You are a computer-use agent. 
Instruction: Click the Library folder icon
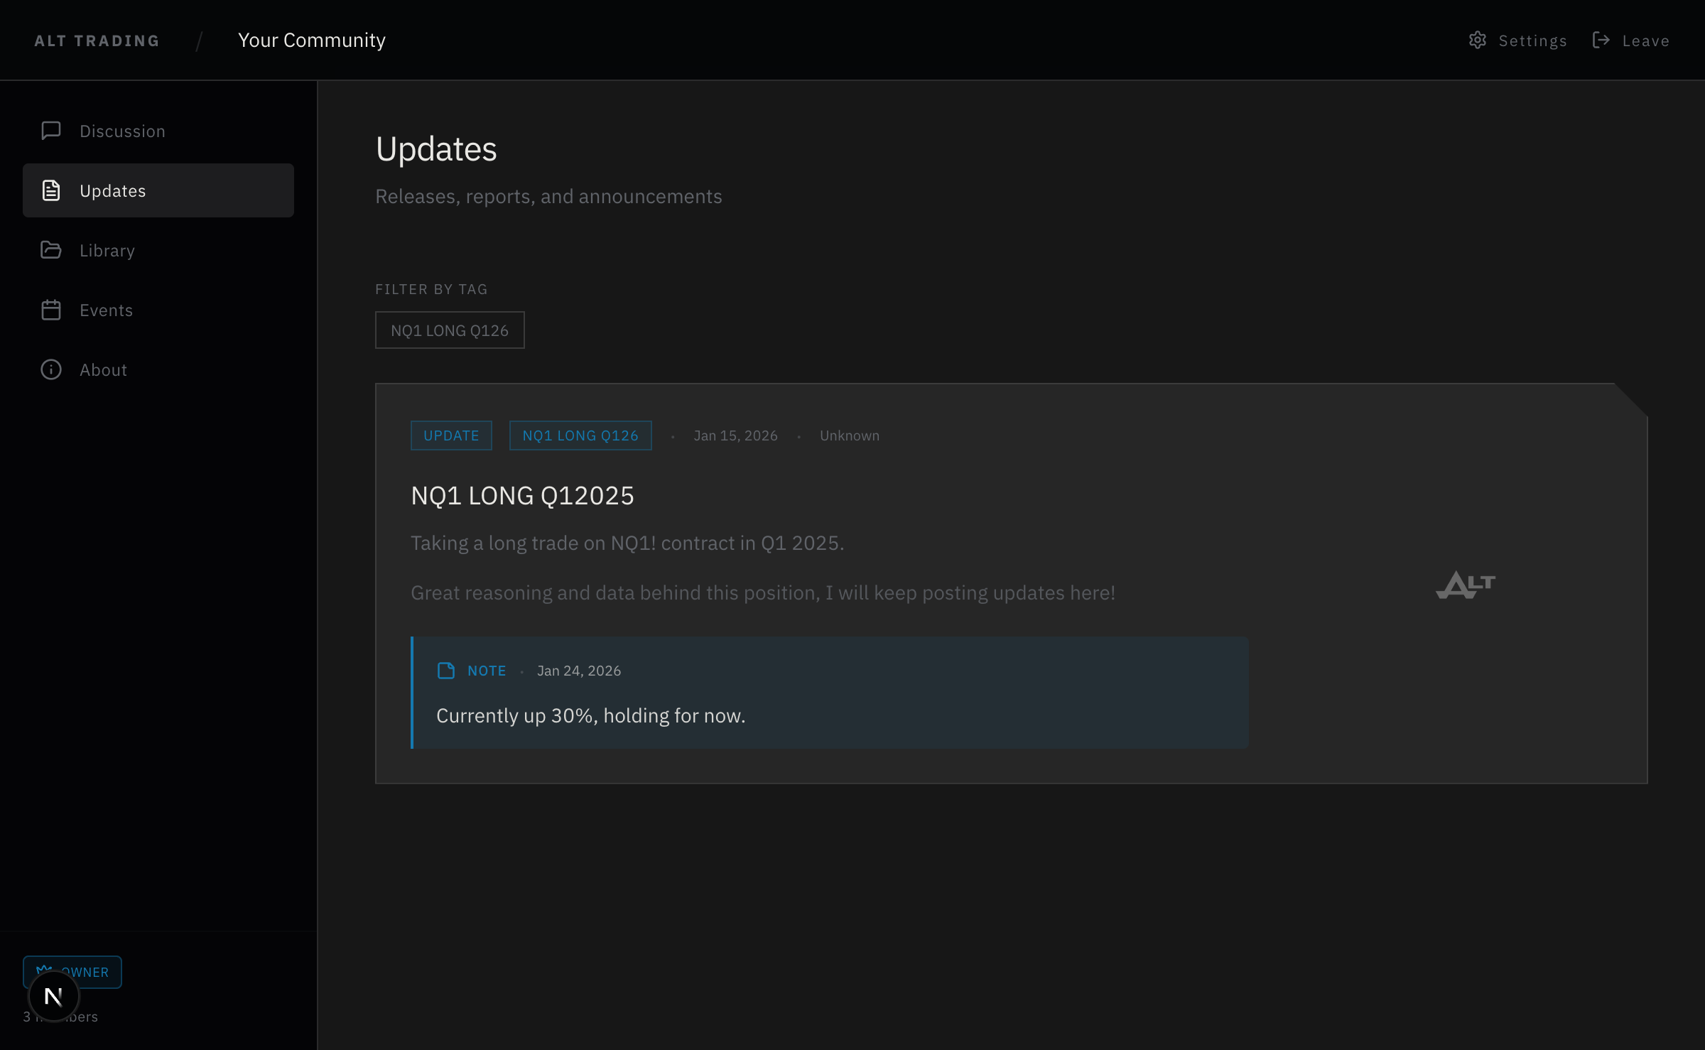click(x=51, y=250)
